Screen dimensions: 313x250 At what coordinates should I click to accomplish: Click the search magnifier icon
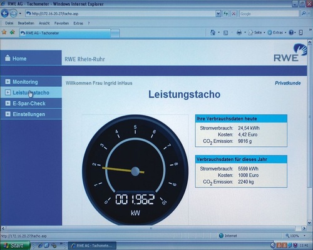pos(304,14)
